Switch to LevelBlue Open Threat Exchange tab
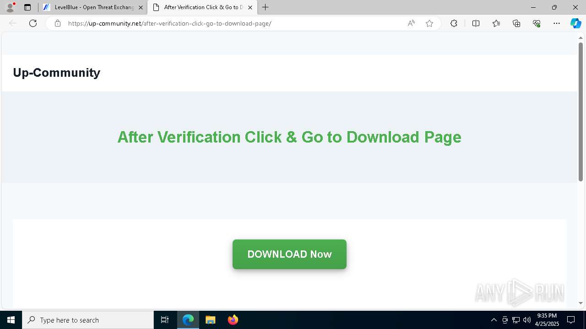Screen dimensions: 586x329 pos(92,7)
